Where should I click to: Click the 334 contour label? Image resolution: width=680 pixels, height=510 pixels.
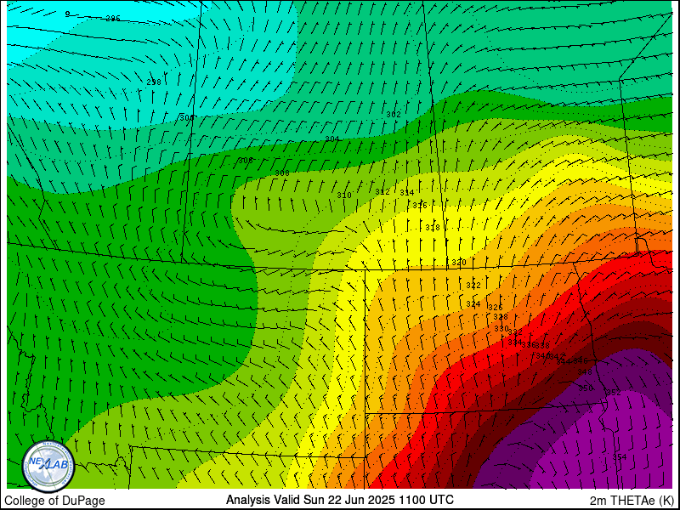(515, 343)
